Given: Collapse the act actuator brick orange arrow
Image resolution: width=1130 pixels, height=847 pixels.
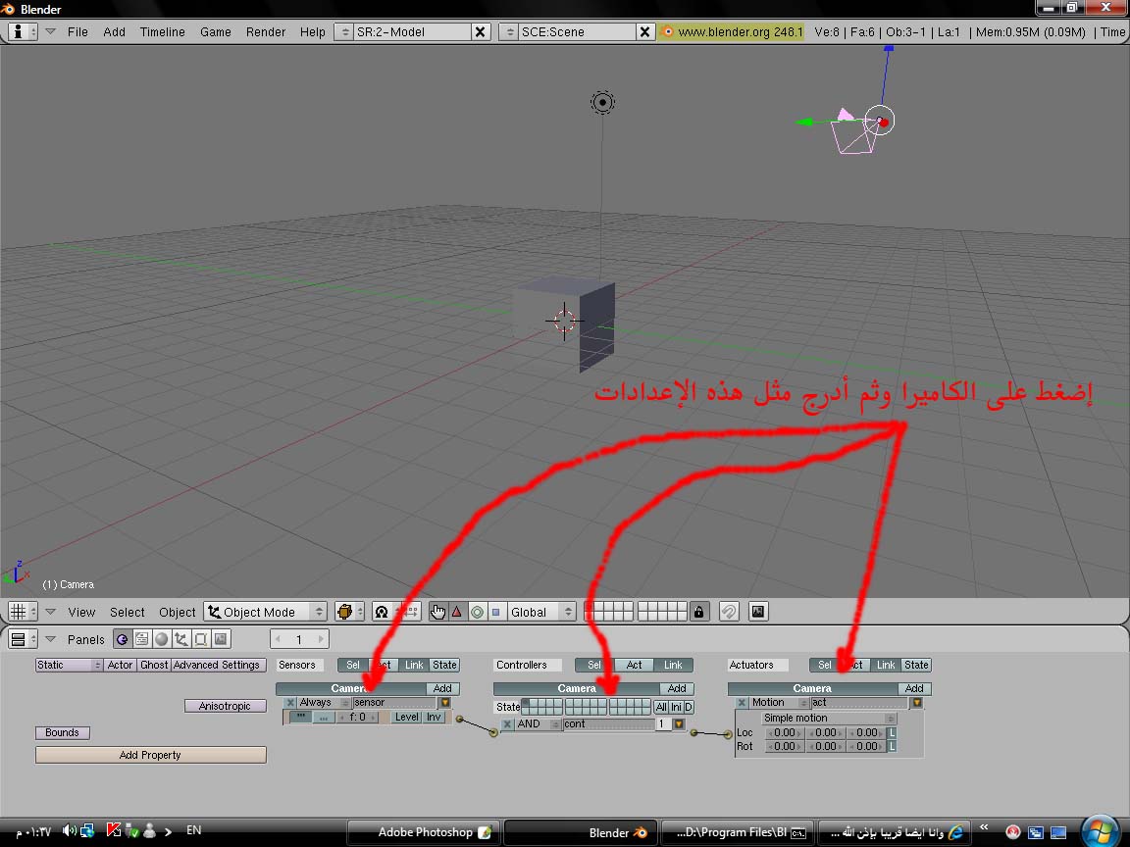Looking at the screenshot, I should pyautogui.click(x=917, y=702).
